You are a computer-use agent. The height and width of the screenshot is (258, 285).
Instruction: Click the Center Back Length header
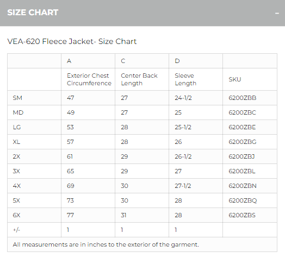pos(139,79)
